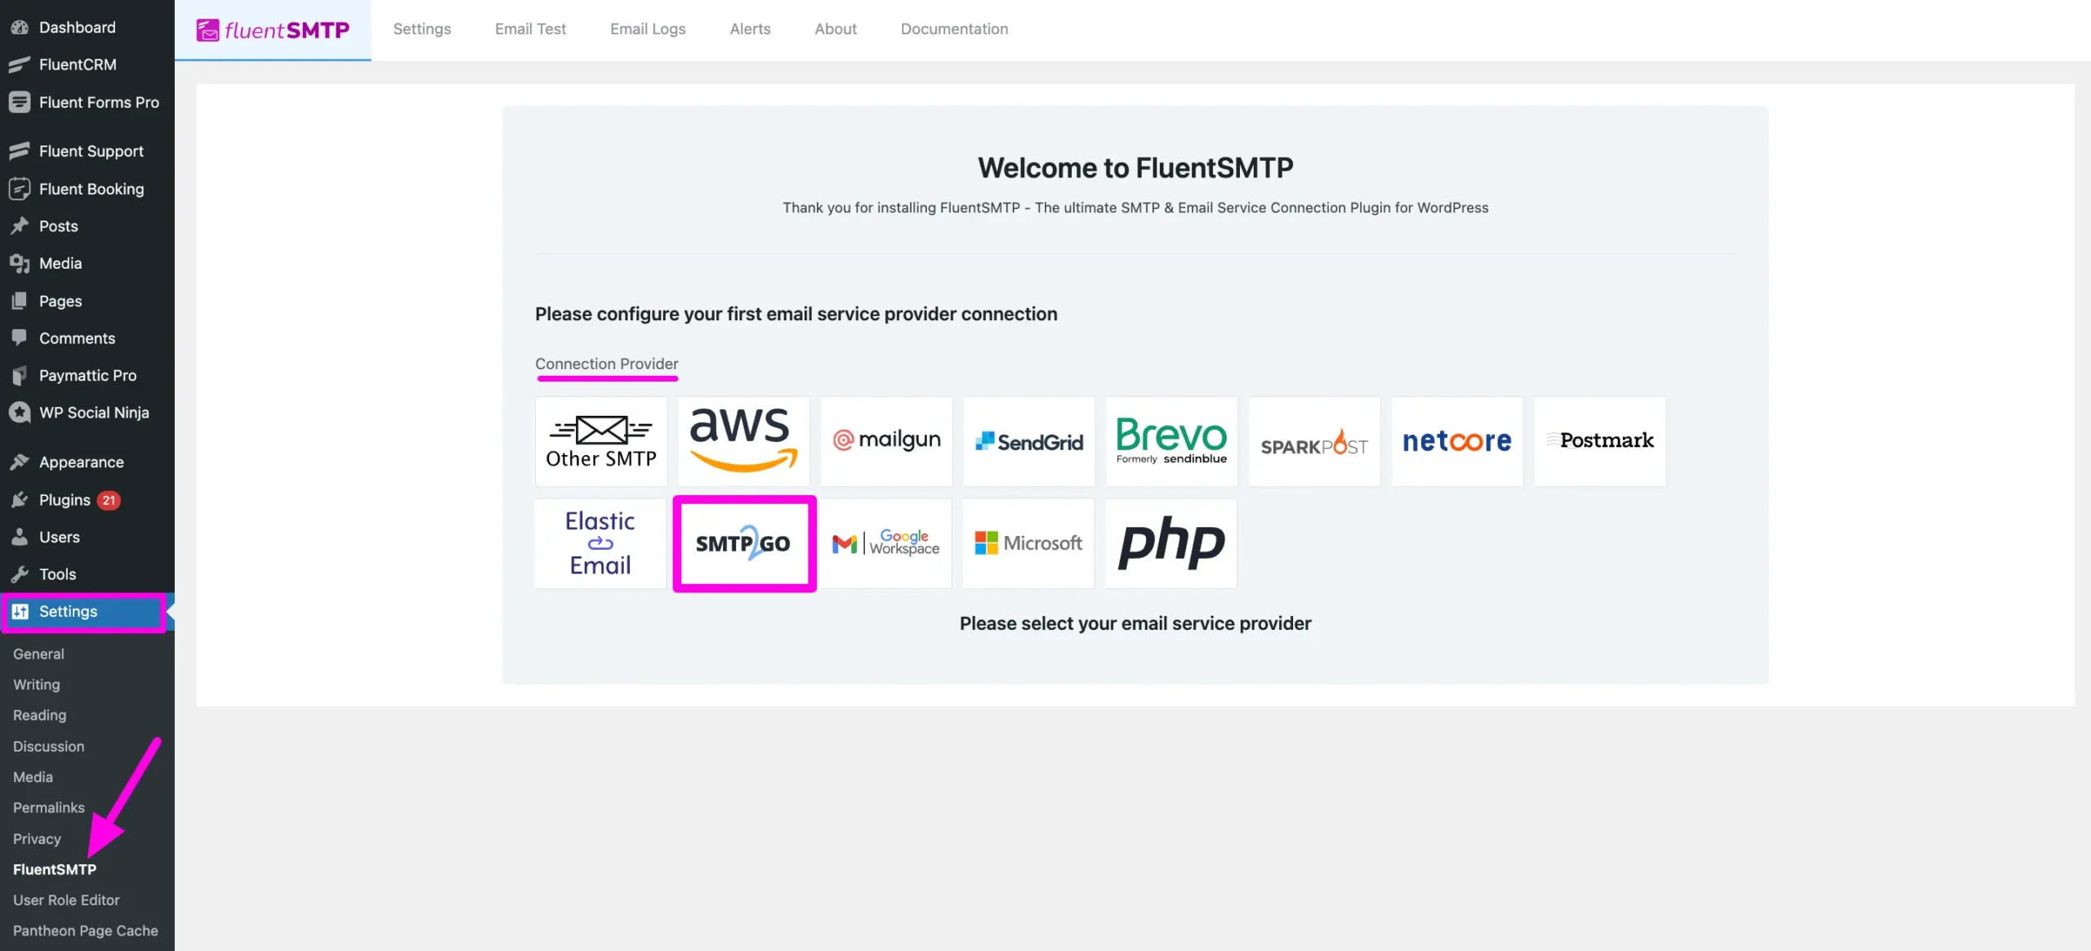
Task: Open Paymattic Pro in the sidebar
Action: pos(87,375)
